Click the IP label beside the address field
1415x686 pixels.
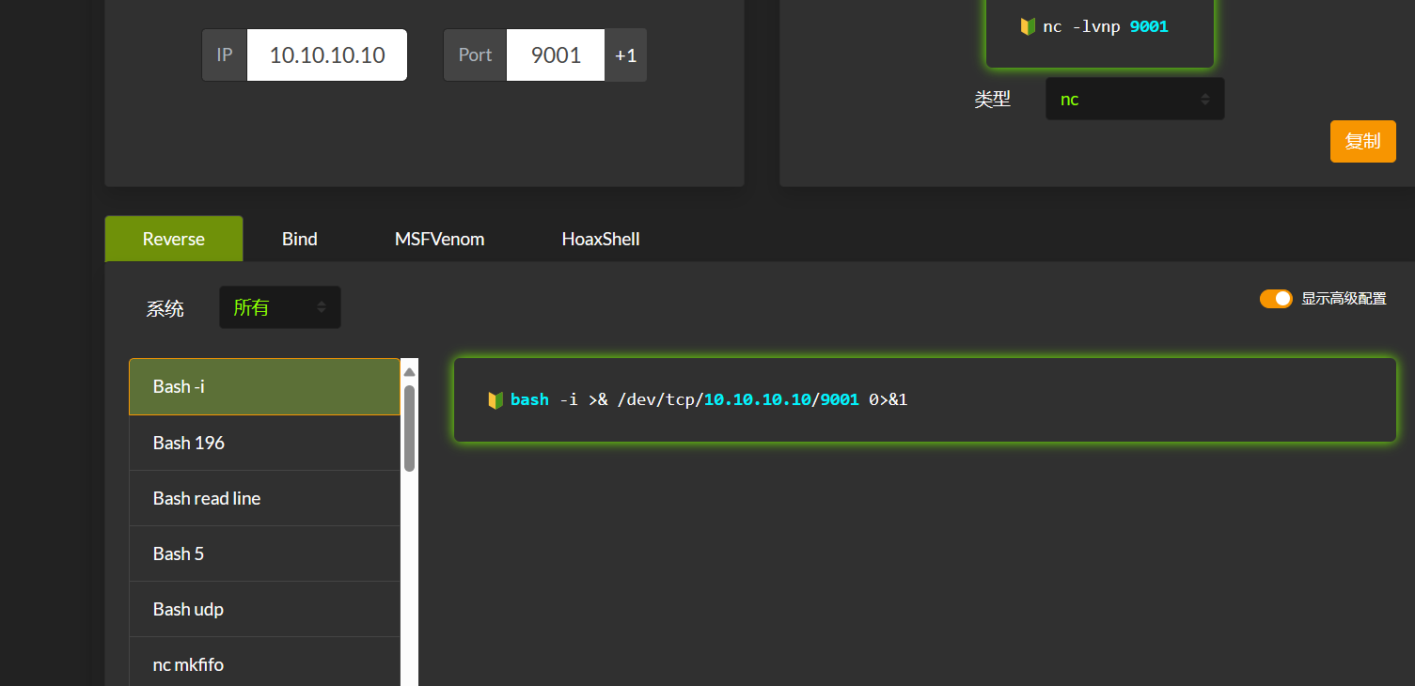(x=225, y=55)
